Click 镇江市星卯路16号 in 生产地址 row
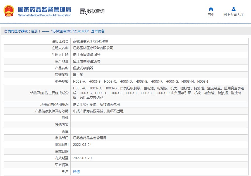 click(x=87, y=61)
